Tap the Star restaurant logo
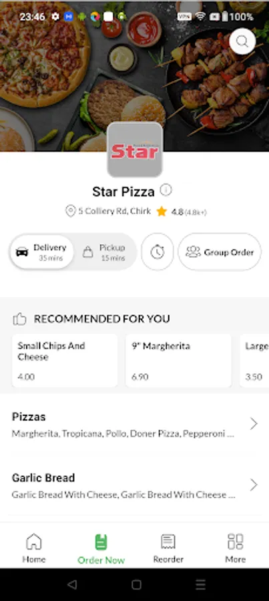This screenshot has width=269, height=601. (x=135, y=150)
